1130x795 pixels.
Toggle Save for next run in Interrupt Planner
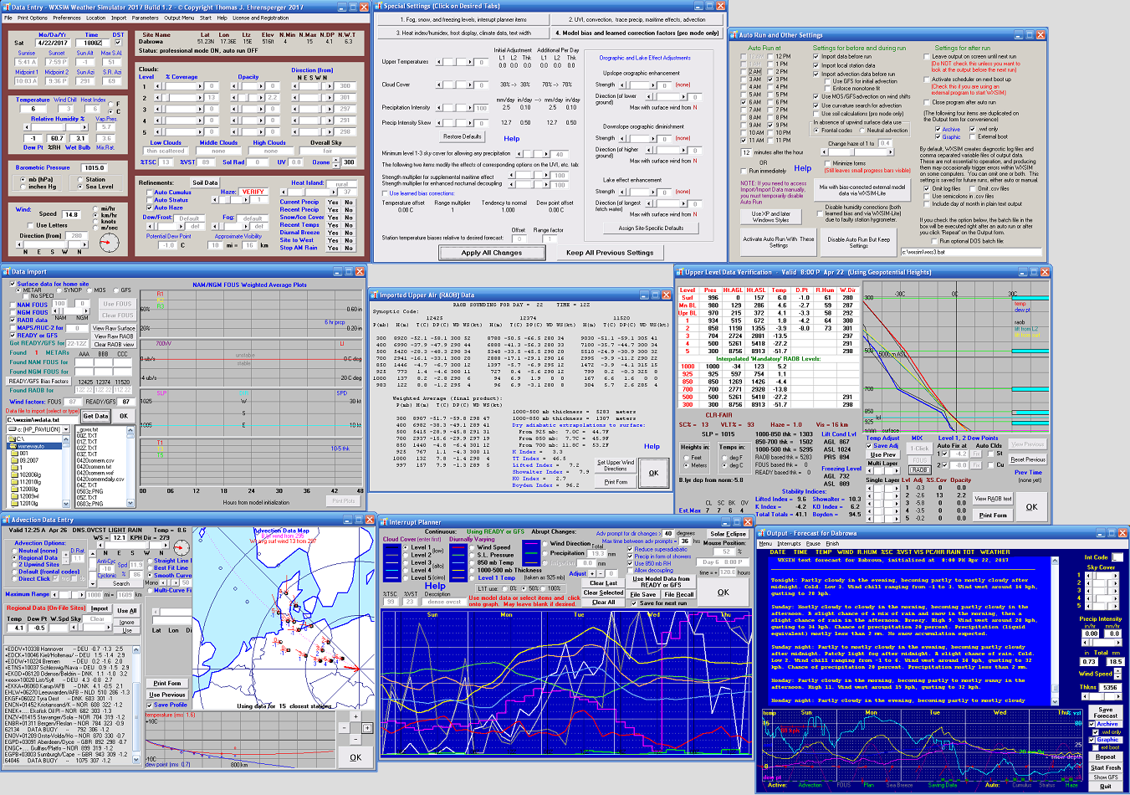pyautogui.click(x=634, y=603)
